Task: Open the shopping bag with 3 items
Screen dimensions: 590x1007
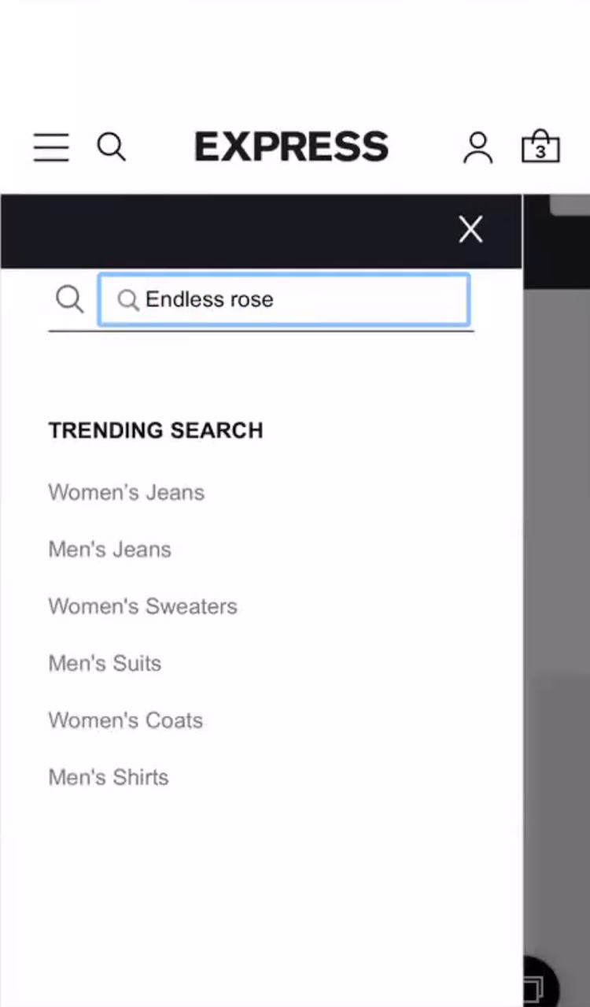Action: tap(540, 147)
